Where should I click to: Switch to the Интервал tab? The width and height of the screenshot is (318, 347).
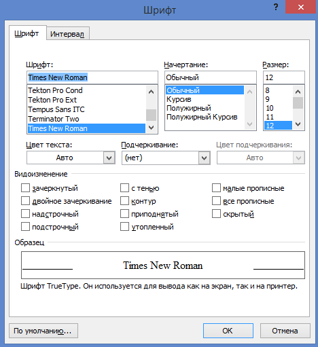[x=67, y=34]
